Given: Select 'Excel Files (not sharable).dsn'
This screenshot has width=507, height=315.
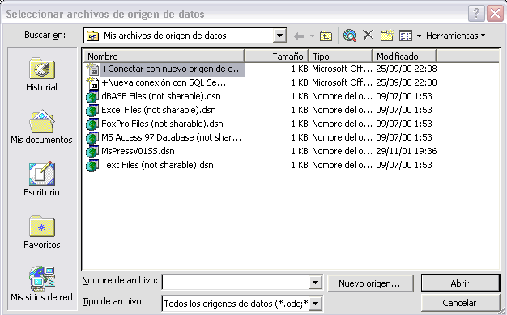Looking at the screenshot, I should [x=159, y=111].
